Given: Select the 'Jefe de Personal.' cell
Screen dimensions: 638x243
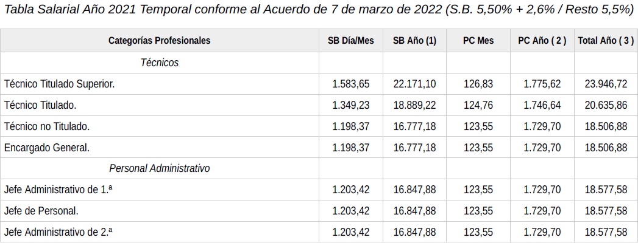Looking at the screenshot, I should click(41, 211).
